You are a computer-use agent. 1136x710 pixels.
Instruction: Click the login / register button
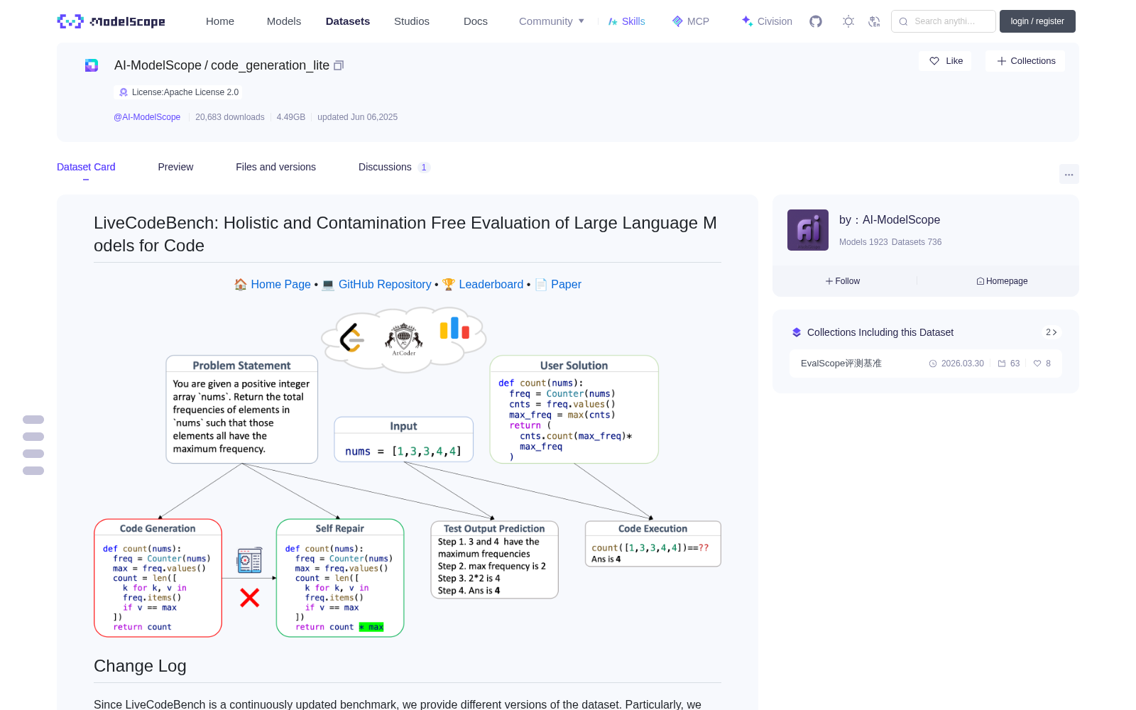pyautogui.click(x=1037, y=21)
